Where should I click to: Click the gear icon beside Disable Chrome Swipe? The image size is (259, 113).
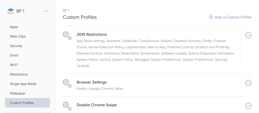[67, 106]
